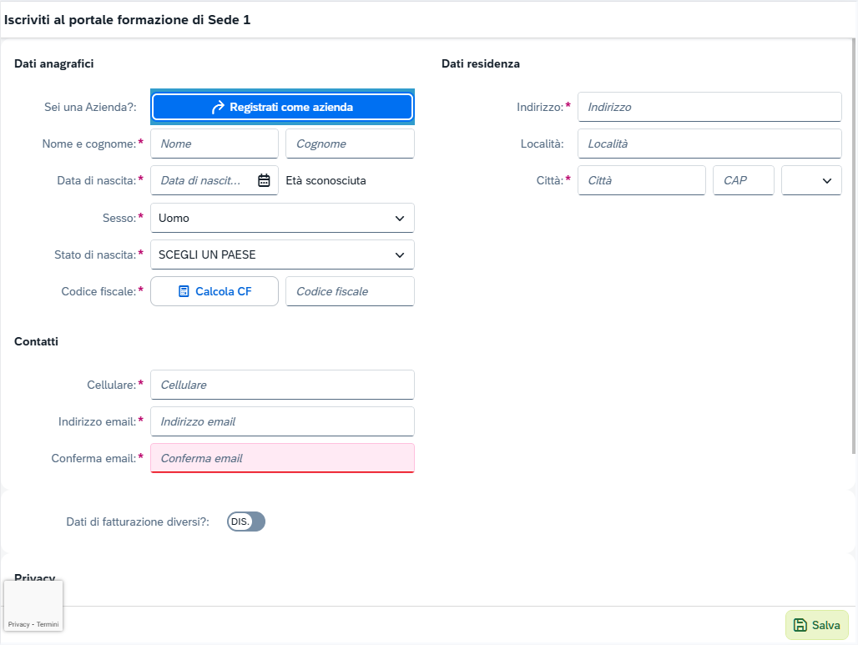Click the vertical scrollbar of the form
858x645 pixels.
[x=854, y=246]
